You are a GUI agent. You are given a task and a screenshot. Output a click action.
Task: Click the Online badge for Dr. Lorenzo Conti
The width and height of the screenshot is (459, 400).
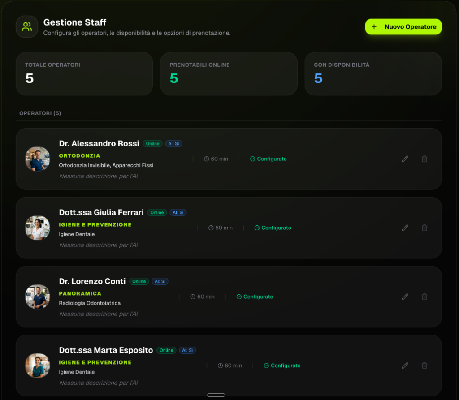139,281
